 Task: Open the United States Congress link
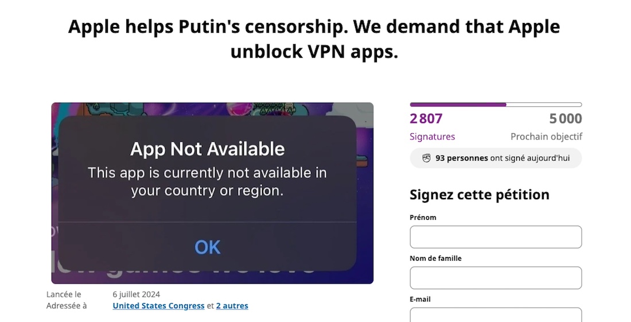point(158,306)
